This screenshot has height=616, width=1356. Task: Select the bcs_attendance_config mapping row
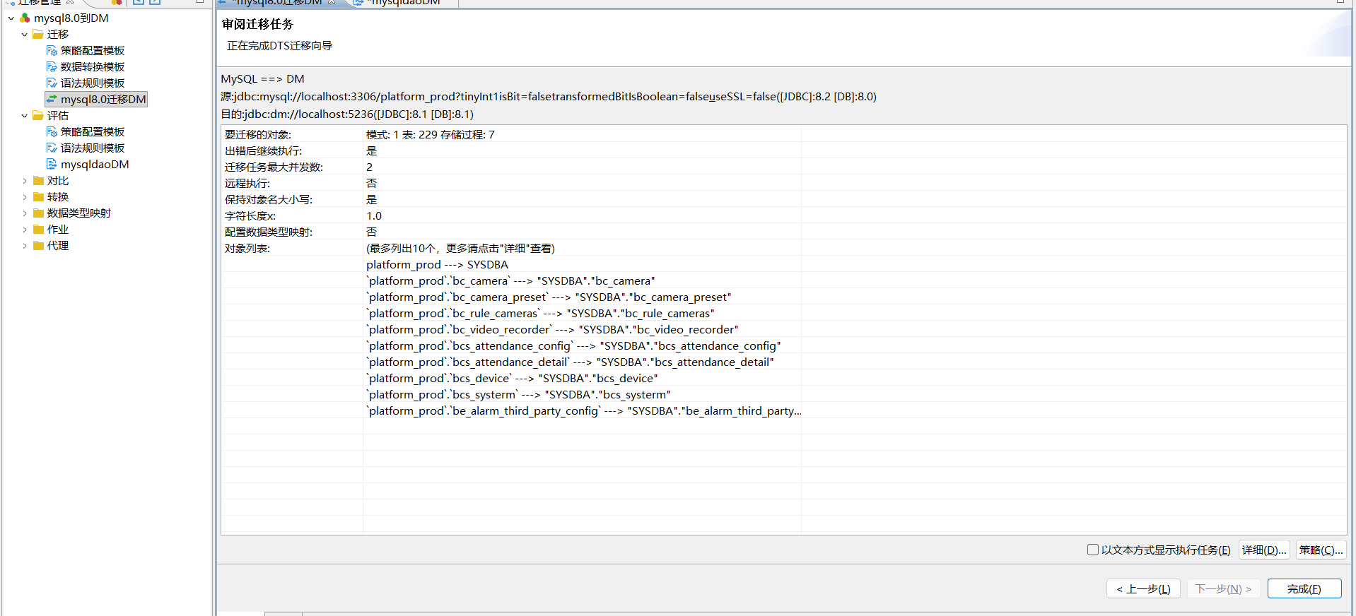[573, 346]
